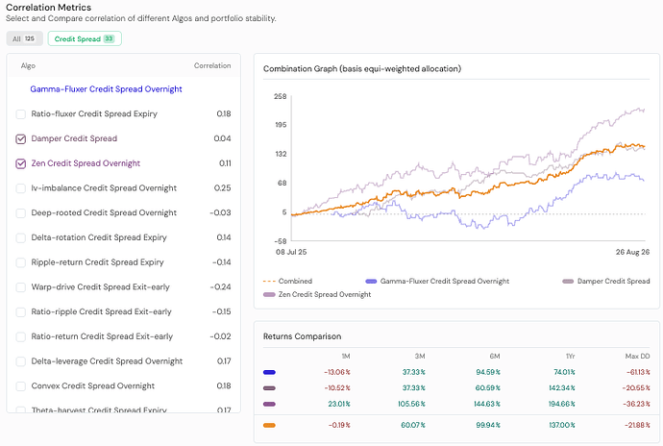The image size is (663, 446).
Task: Switch to the Credit Spread tab
Action: [x=85, y=38]
